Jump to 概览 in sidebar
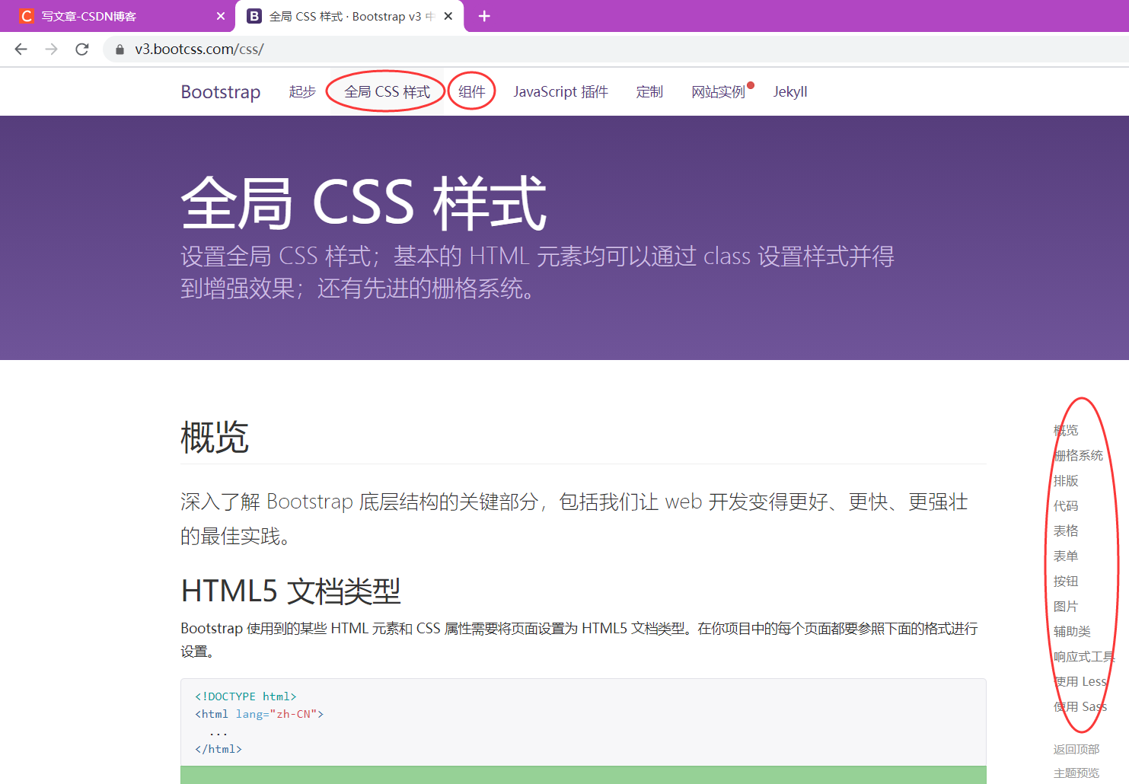The image size is (1129, 784). click(1066, 430)
